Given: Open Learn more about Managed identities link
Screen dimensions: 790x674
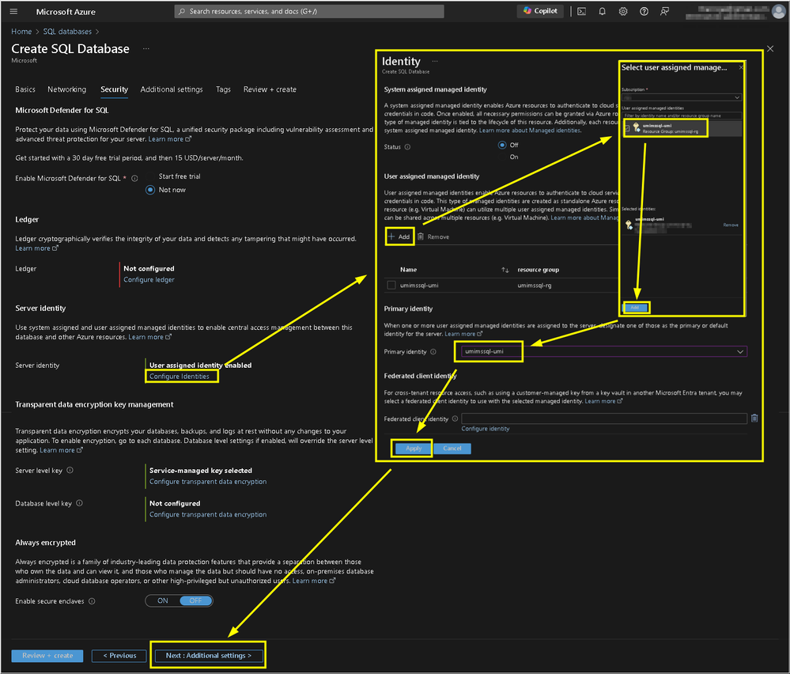Looking at the screenshot, I should pyautogui.click(x=530, y=131).
